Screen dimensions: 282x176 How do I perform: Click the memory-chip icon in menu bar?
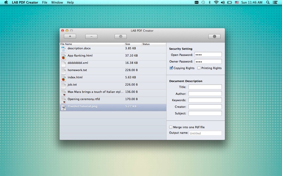(x=196, y=2)
